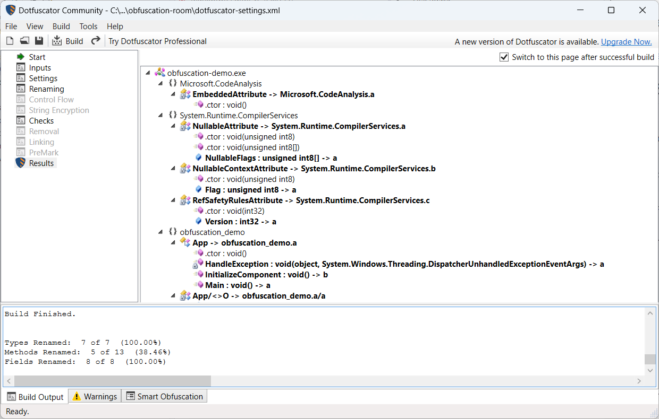Collapse the System.Runtime.CompilerServices namespace node
The image size is (659, 419).
point(160,116)
